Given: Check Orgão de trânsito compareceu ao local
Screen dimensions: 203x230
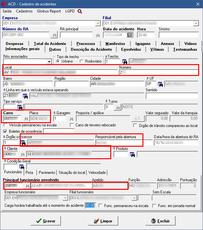Looking at the screenshot, I should click(x=135, y=126).
